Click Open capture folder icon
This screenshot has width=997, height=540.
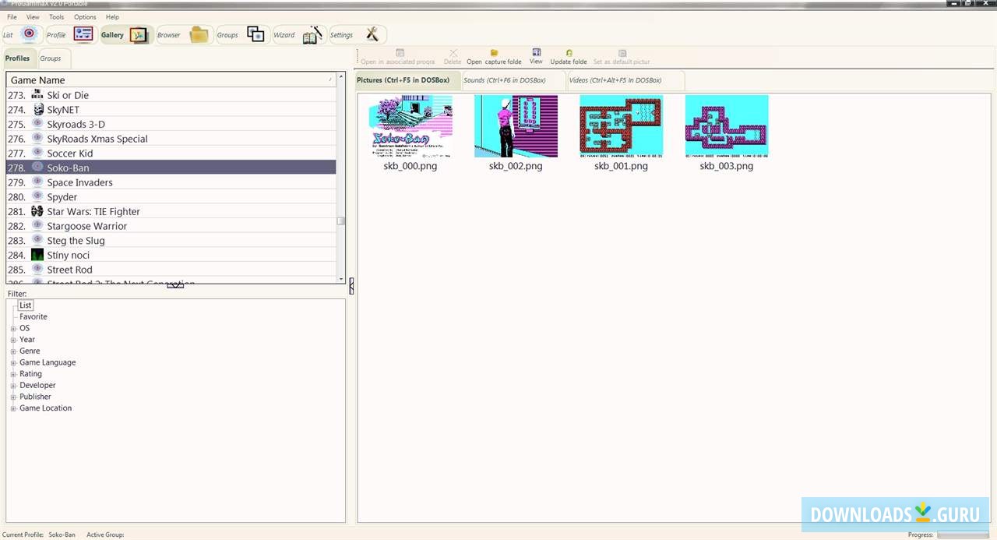coord(494,53)
